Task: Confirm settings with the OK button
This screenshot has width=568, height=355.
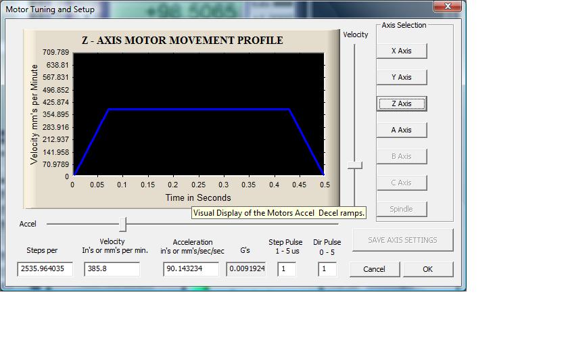Action: tap(427, 269)
